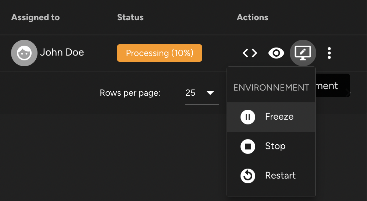Click the Processing (10%) status badge
Image resolution: width=367 pixels, height=201 pixels.
click(159, 53)
